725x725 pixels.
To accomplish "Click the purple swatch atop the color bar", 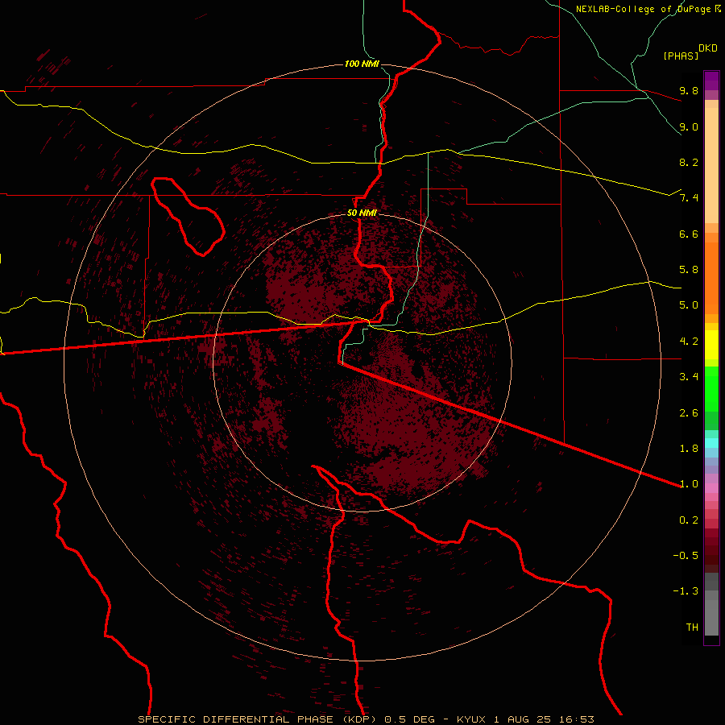I will pyautogui.click(x=711, y=81).
